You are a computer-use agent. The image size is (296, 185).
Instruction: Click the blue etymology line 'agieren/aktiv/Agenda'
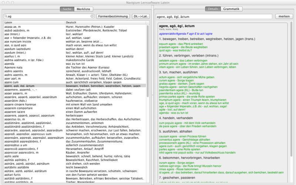coord(186,34)
